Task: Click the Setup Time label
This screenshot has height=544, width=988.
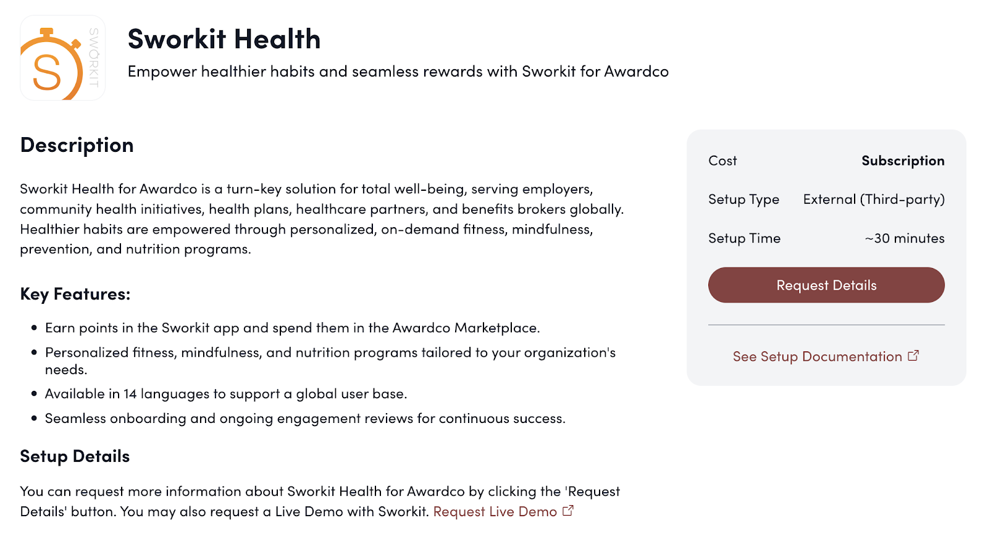Action: click(744, 238)
